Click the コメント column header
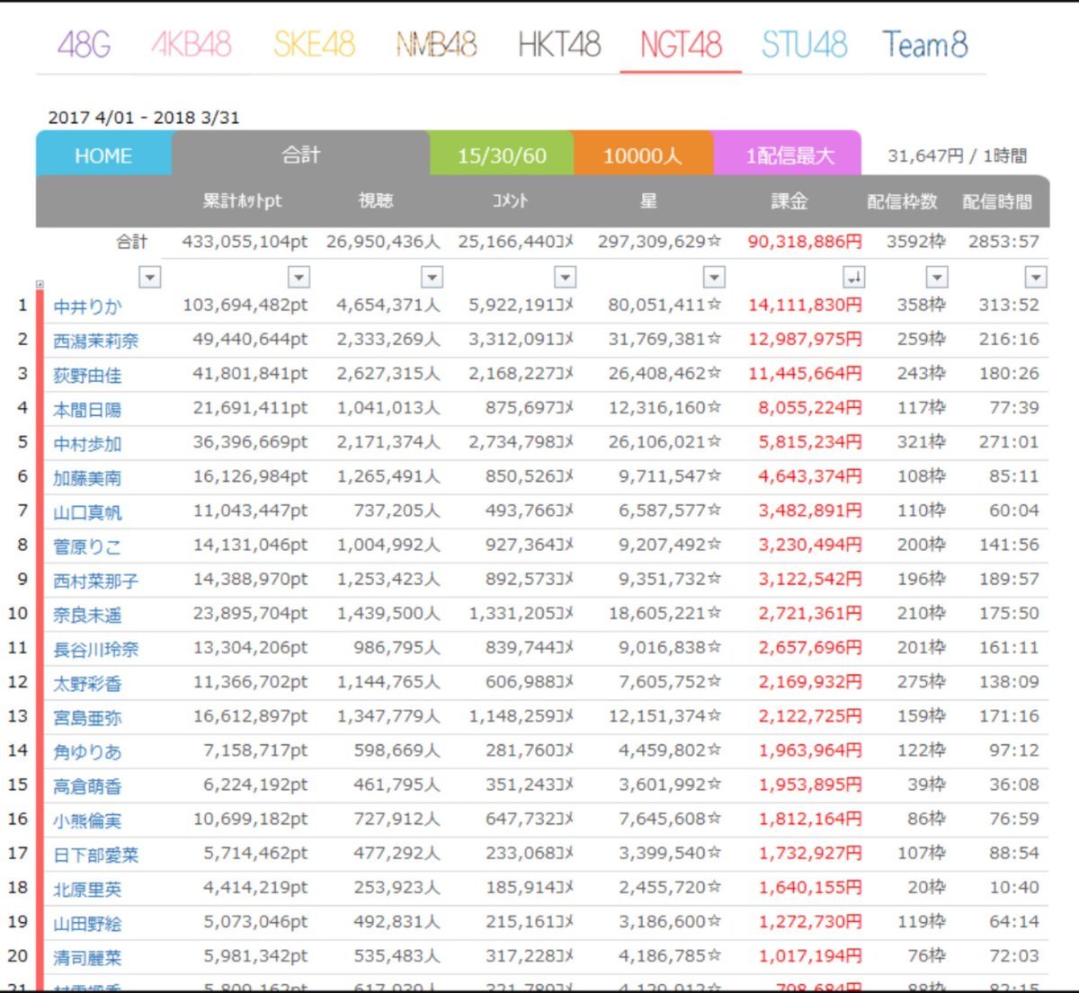The image size is (1079, 993). [x=509, y=200]
